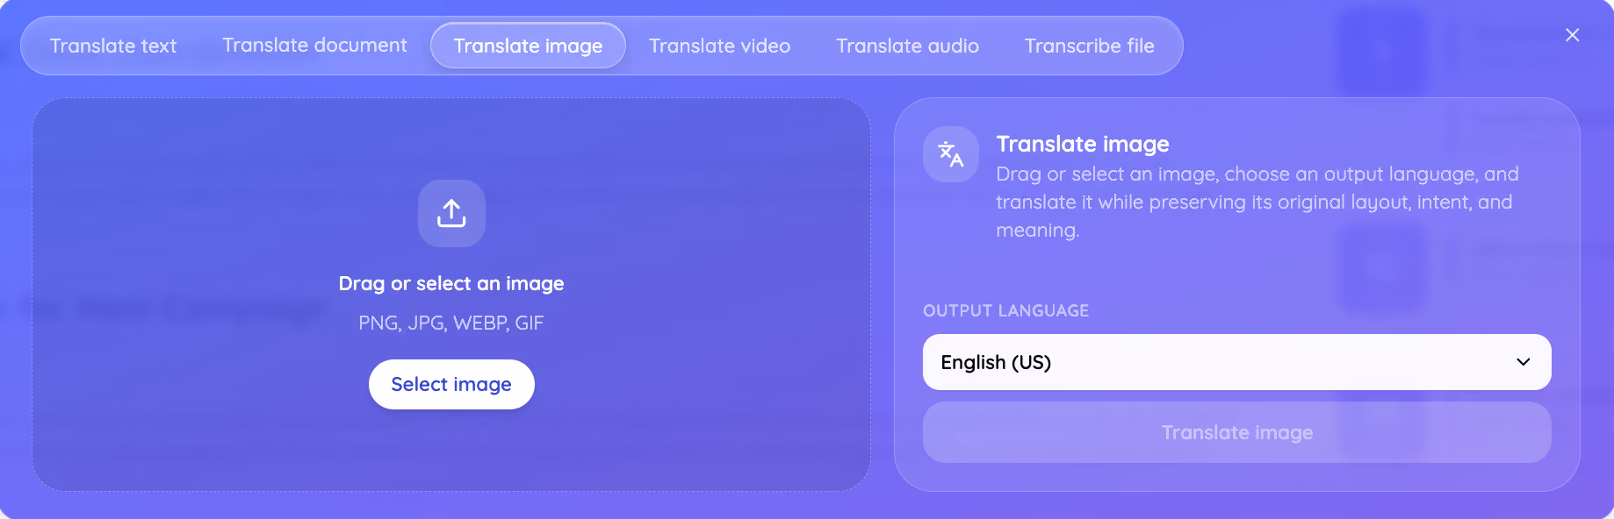Click the upload arrow icon

[451, 213]
